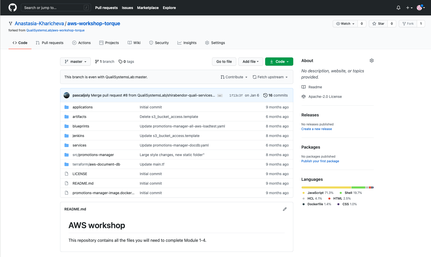Open the terraform/aws-document-db folder
The width and height of the screenshot is (431, 257).
coord(96,164)
